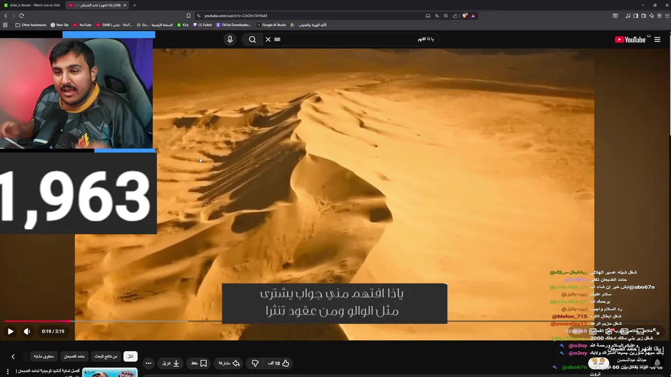Open a new browser tab
The image size is (671, 377).
tap(134, 5)
